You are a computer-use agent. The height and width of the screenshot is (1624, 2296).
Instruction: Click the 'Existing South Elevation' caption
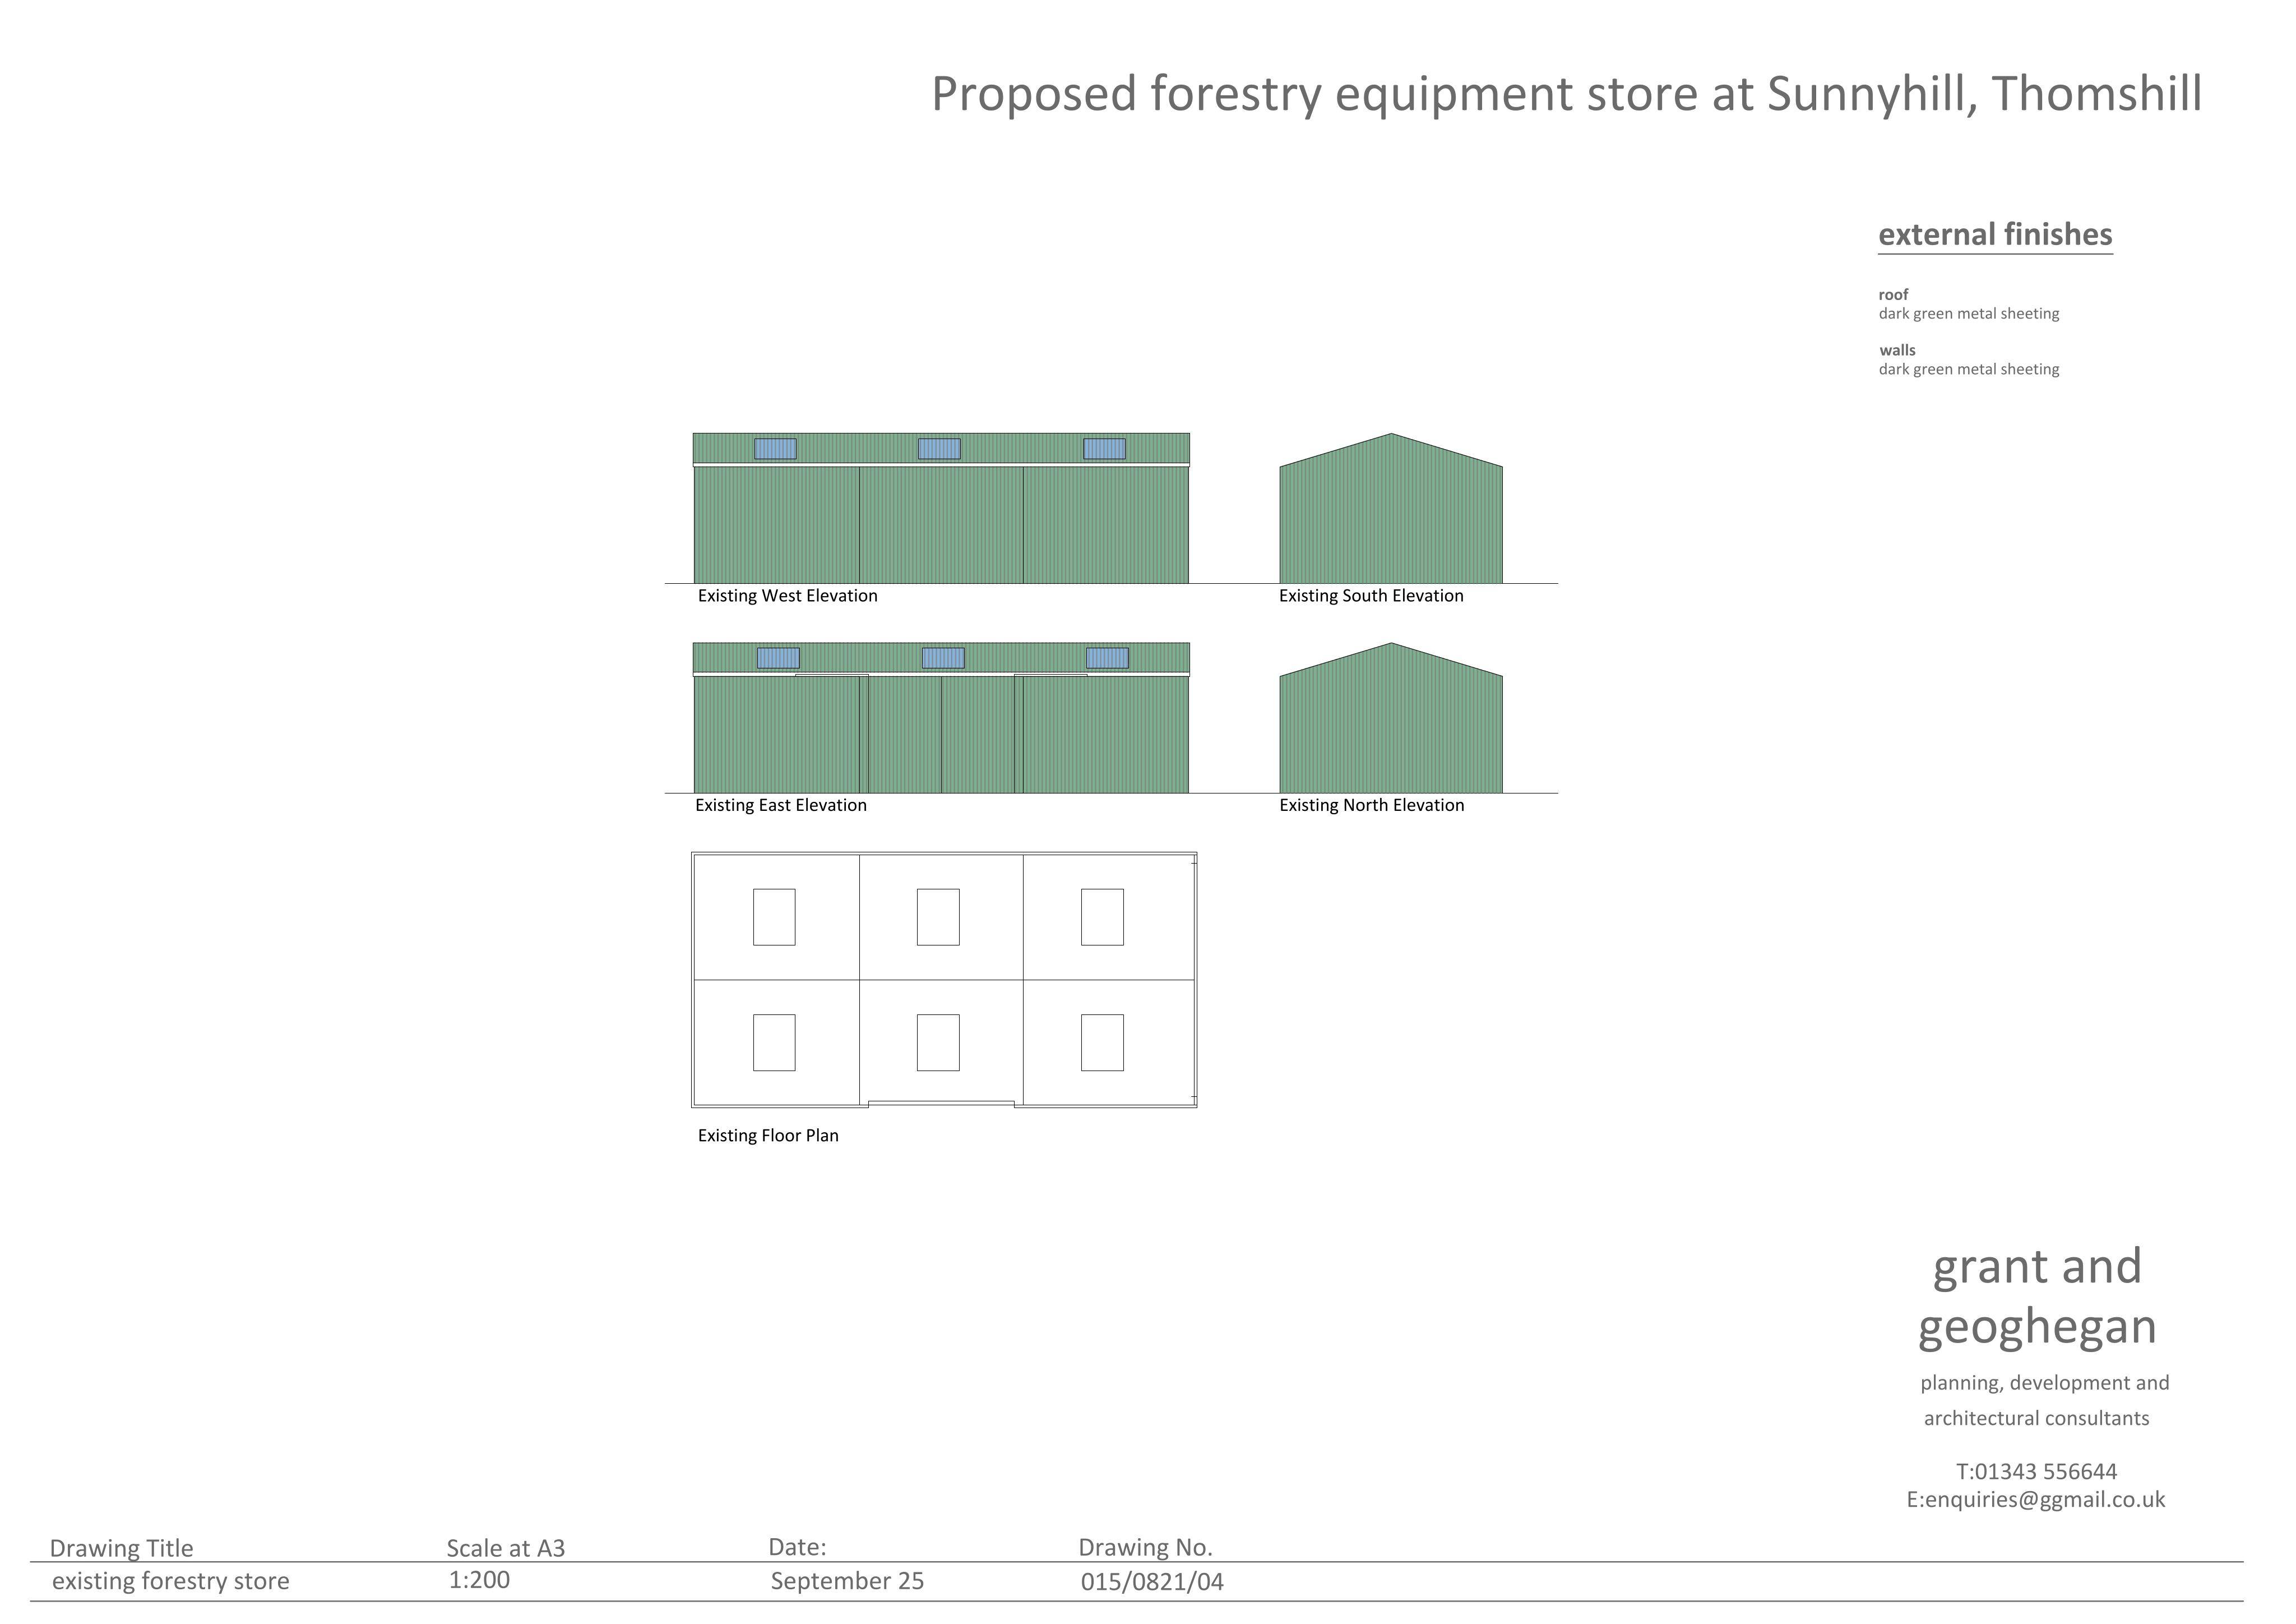click(1371, 596)
